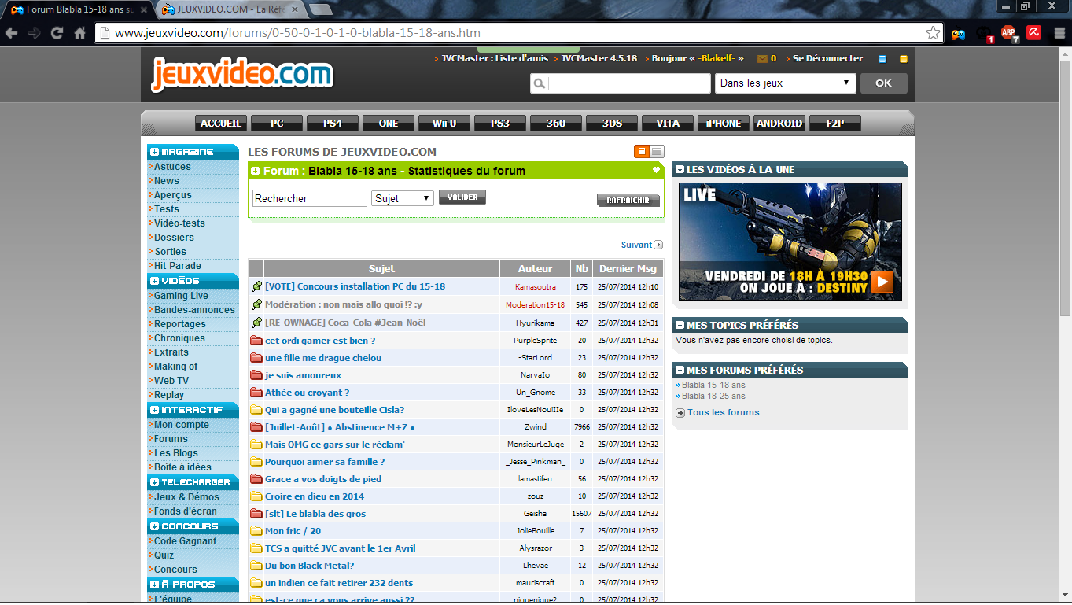Image resolution: width=1072 pixels, height=605 pixels.
Task: Click the Se Déconnecter link
Action: [x=827, y=58]
